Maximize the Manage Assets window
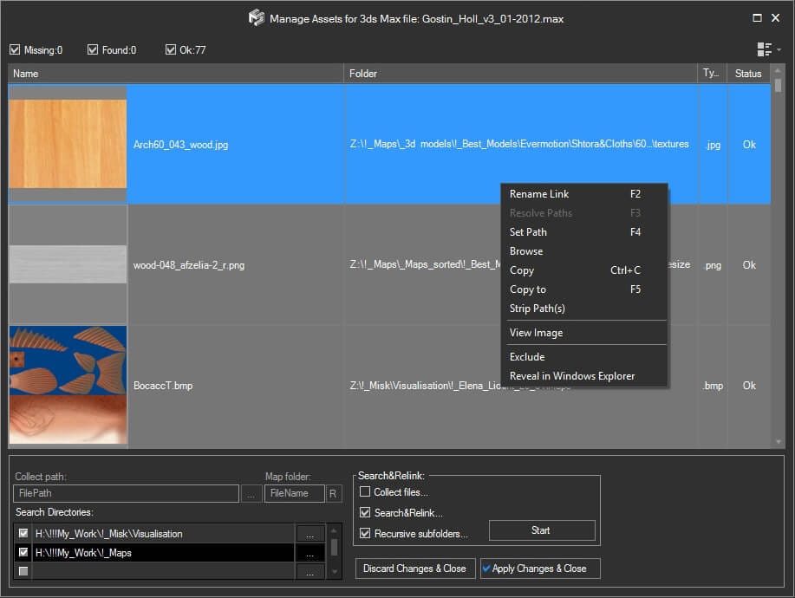Image resolution: width=795 pixels, height=598 pixels. click(757, 17)
